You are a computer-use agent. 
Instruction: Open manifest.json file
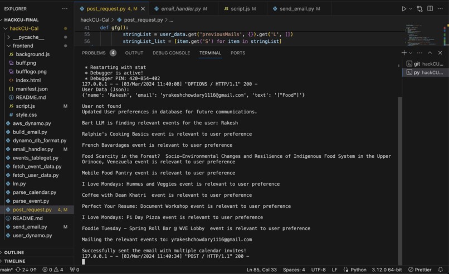tap(32, 89)
